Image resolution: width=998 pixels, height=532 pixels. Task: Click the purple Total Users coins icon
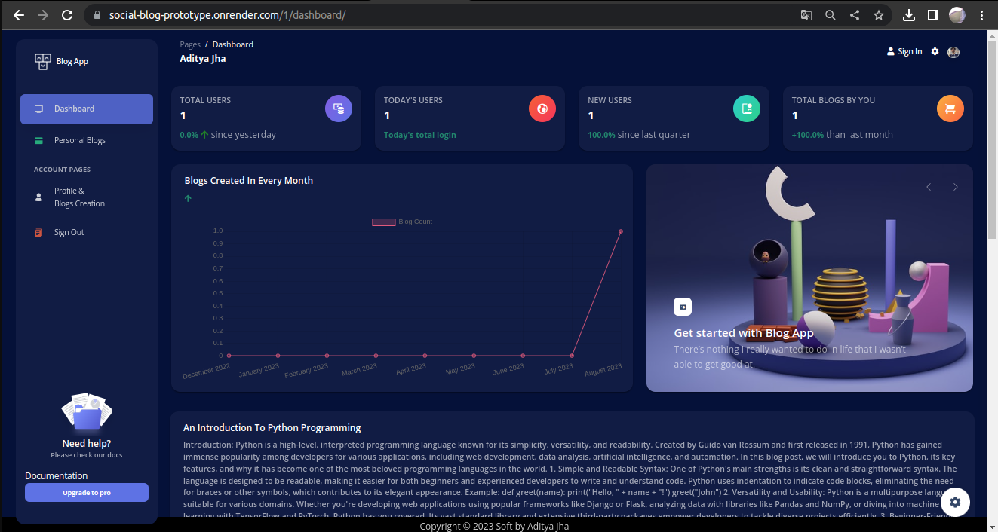click(x=339, y=109)
